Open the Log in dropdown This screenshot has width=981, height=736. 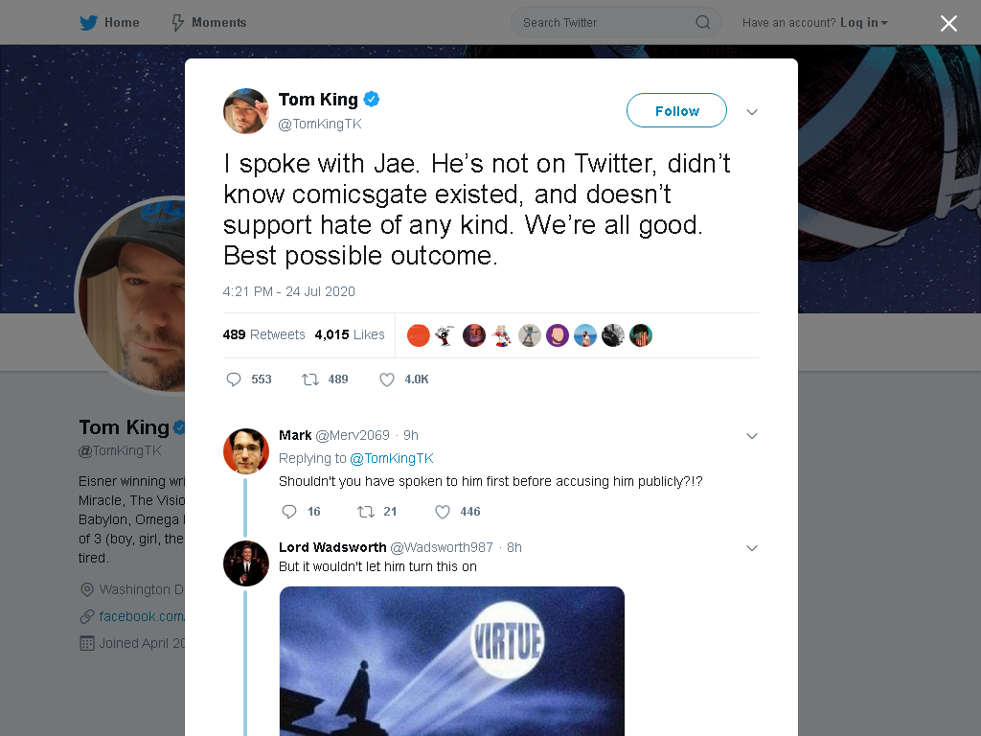click(863, 23)
